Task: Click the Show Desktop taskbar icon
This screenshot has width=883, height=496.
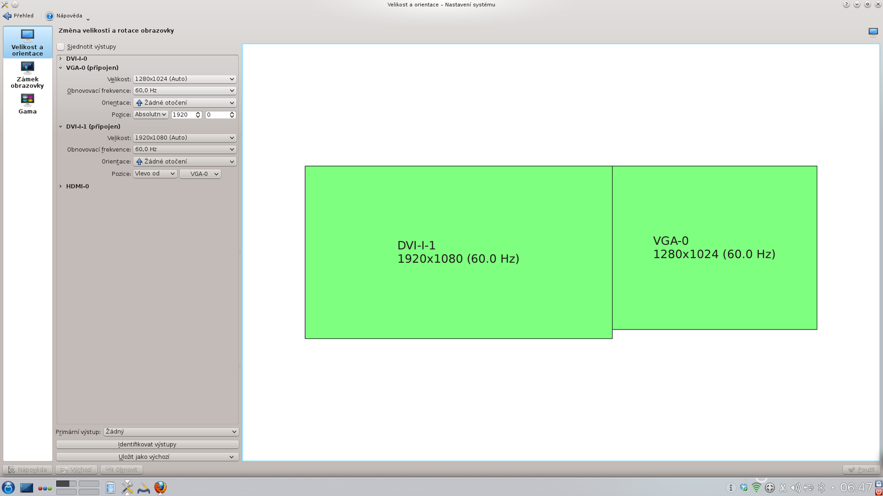Action: [x=26, y=488]
